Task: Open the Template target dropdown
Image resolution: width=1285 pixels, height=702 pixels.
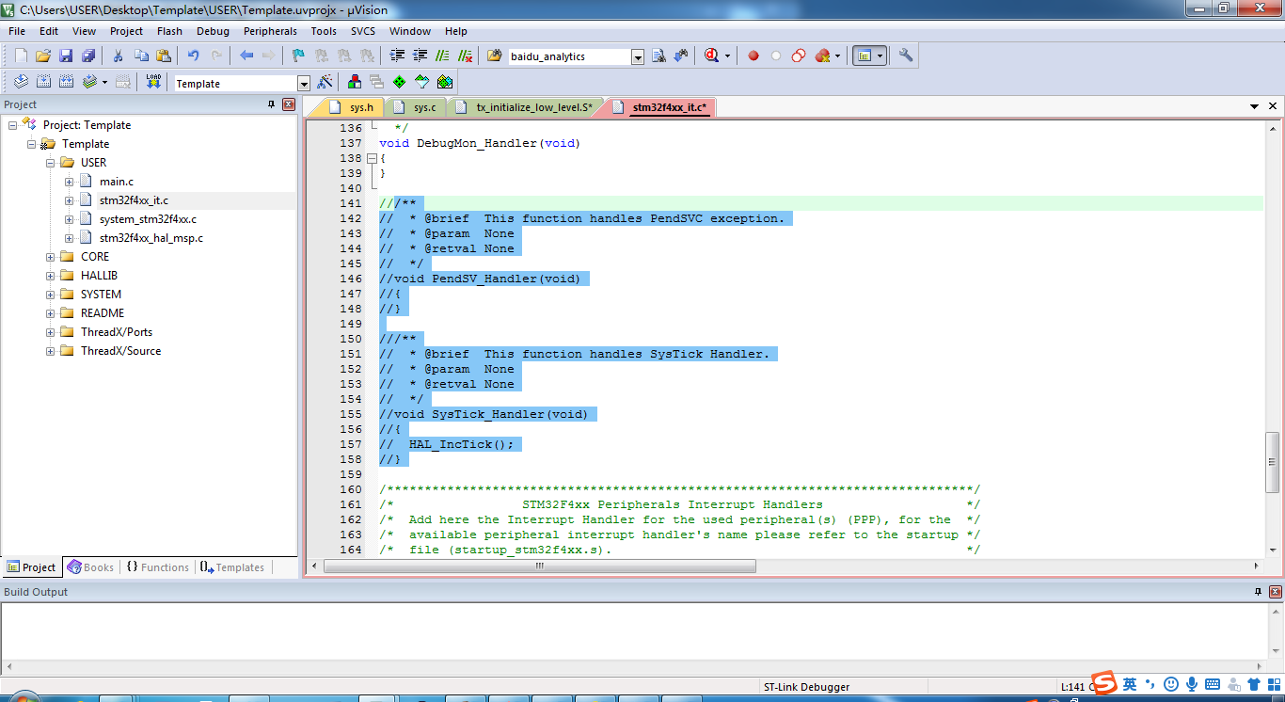Action: [x=303, y=84]
